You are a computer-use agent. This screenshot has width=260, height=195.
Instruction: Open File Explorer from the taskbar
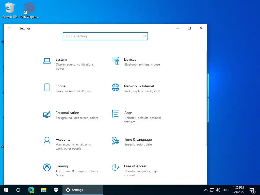click(44, 190)
